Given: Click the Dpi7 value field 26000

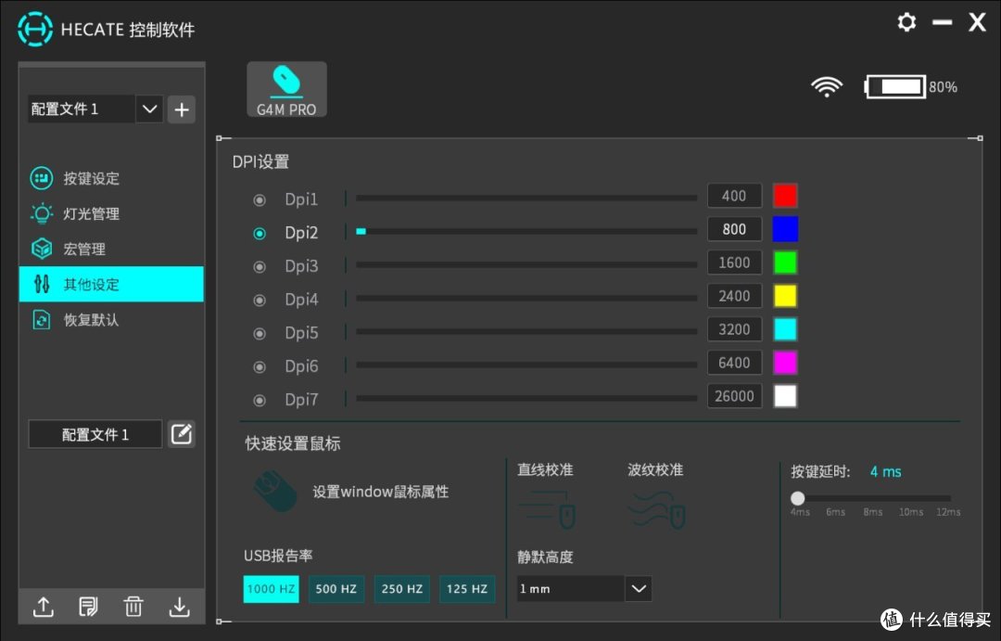Looking at the screenshot, I should [734, 396].
